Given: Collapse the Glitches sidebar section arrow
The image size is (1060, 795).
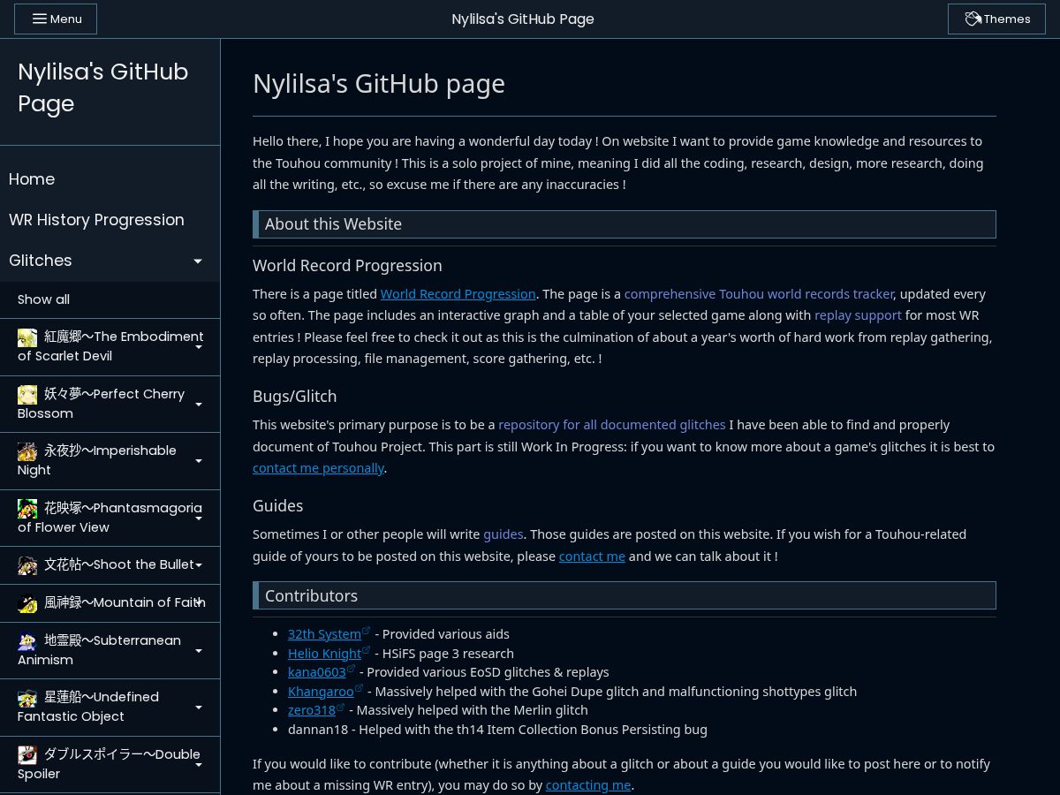Looking at the screenshot, I should click(198, 261).
